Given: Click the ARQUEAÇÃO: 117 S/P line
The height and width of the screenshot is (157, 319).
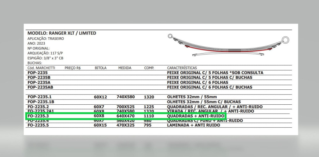Looking at the screenshot, I should (x=45, y=53).
